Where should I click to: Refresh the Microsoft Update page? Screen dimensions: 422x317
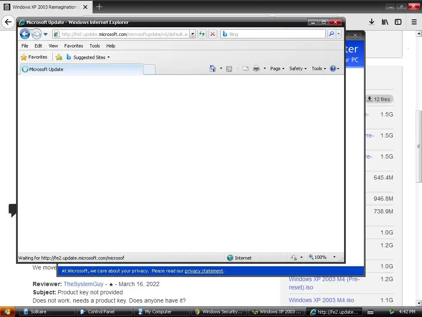click(202, 34)
